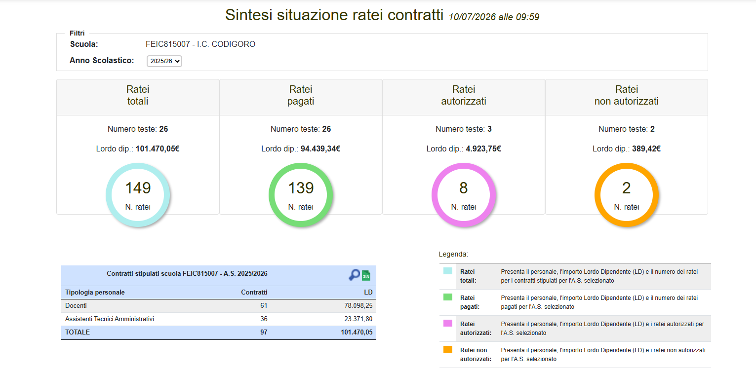Click the cyan Ratei totali legend swatch
This screenshot has height=370, width=756.
point(448,271)
